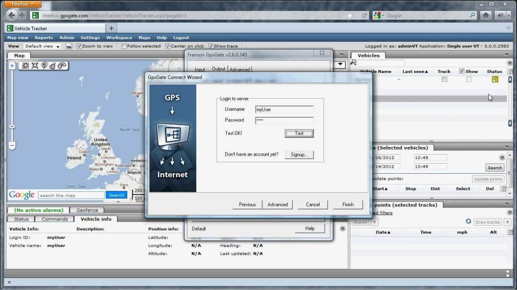Open column chooser icon in Vehicles header

(x=510, y=71)
